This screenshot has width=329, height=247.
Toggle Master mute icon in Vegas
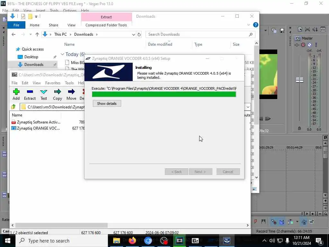click(309, 45)
